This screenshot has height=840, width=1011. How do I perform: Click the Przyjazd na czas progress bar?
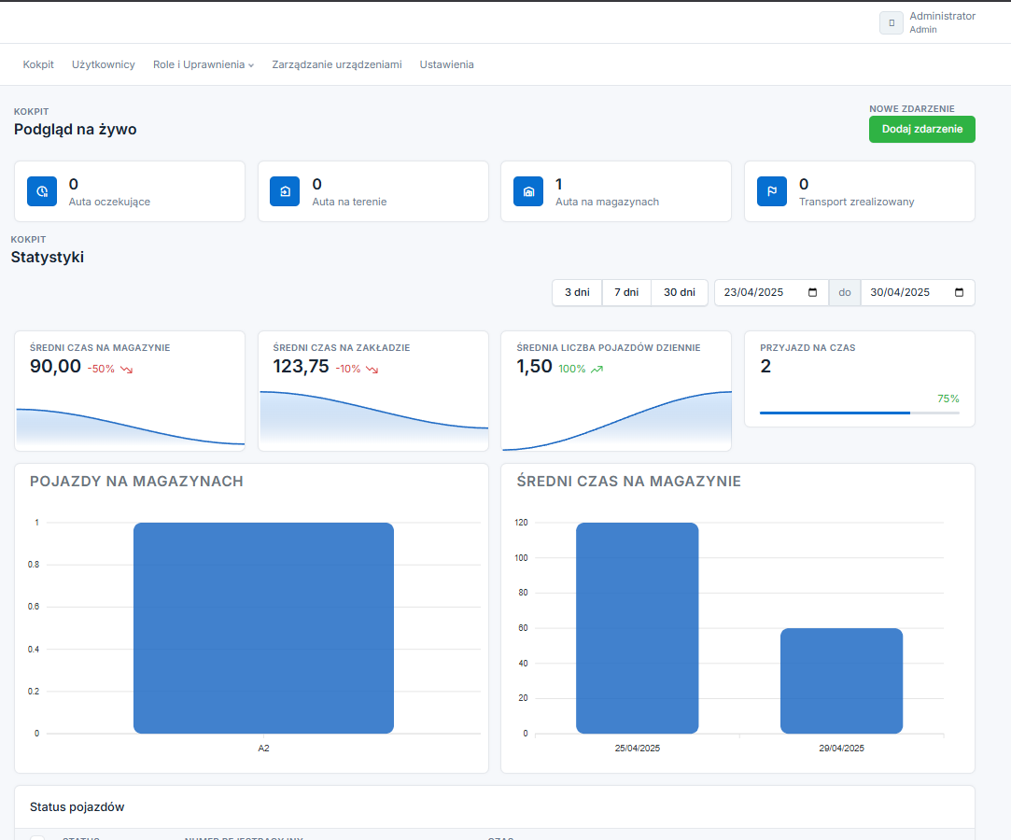click(x=859, y=413)
